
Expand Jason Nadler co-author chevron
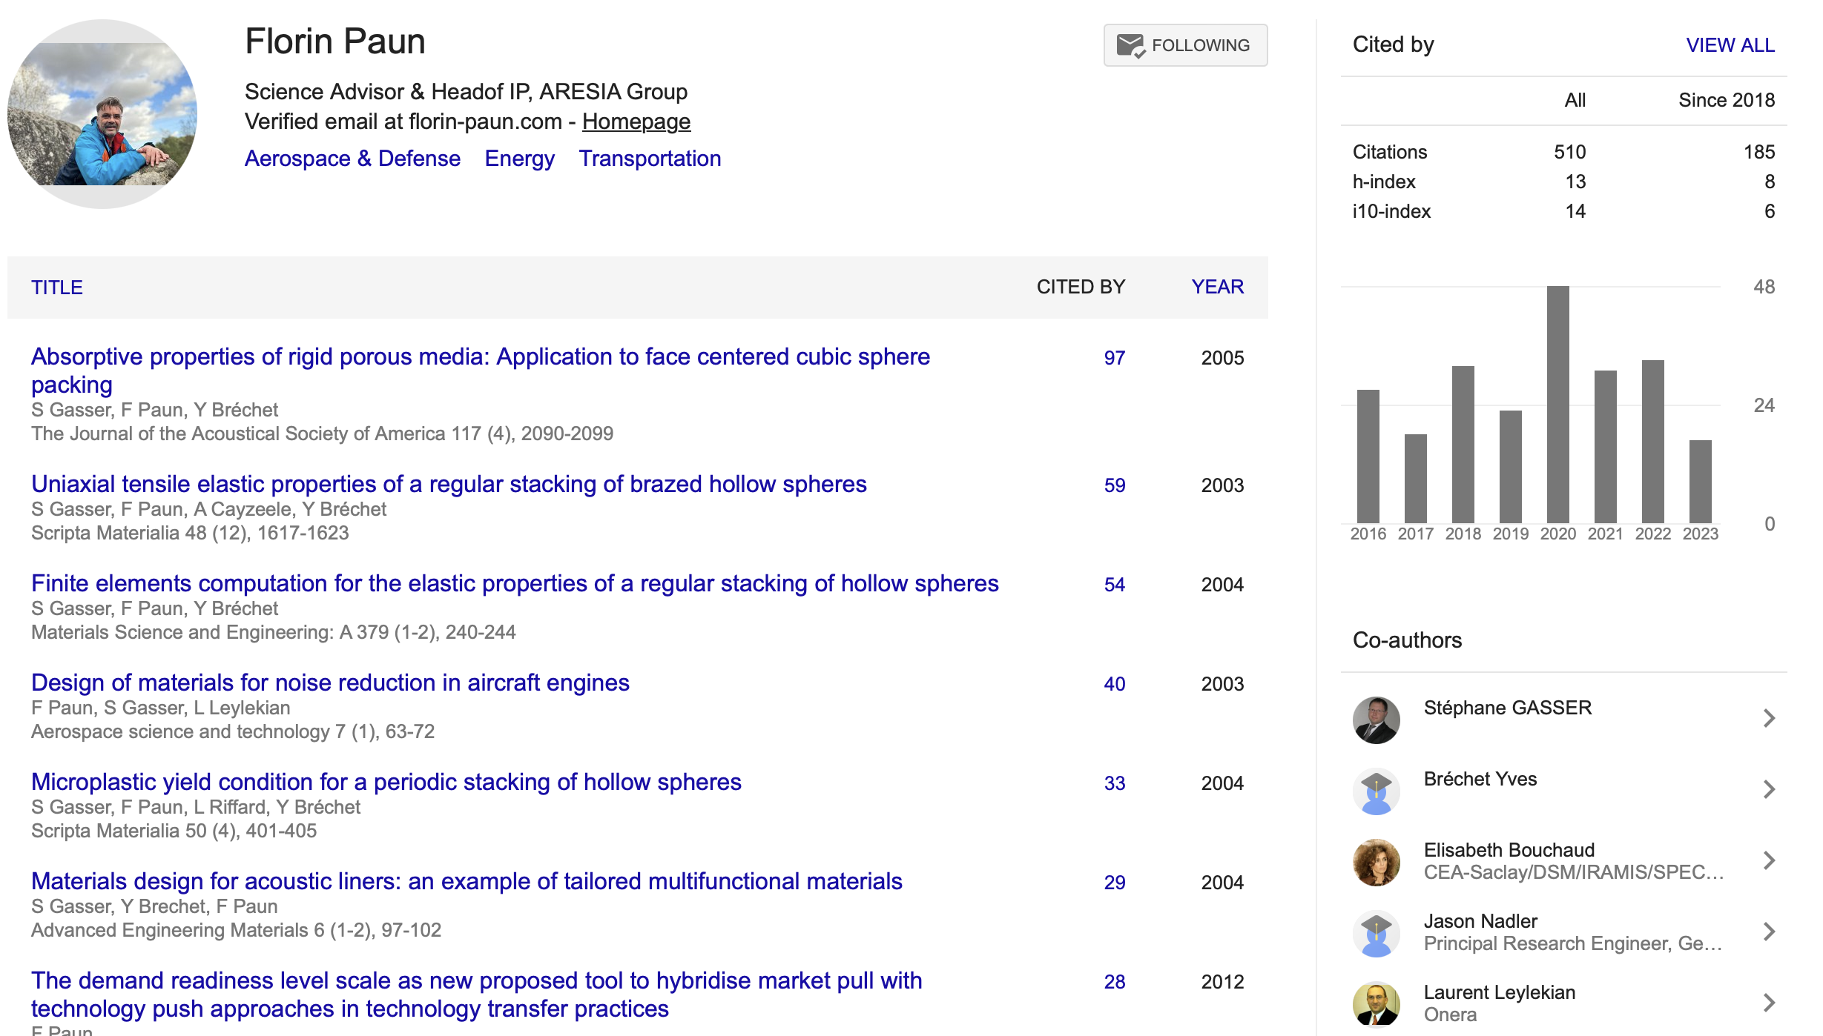1769,932
